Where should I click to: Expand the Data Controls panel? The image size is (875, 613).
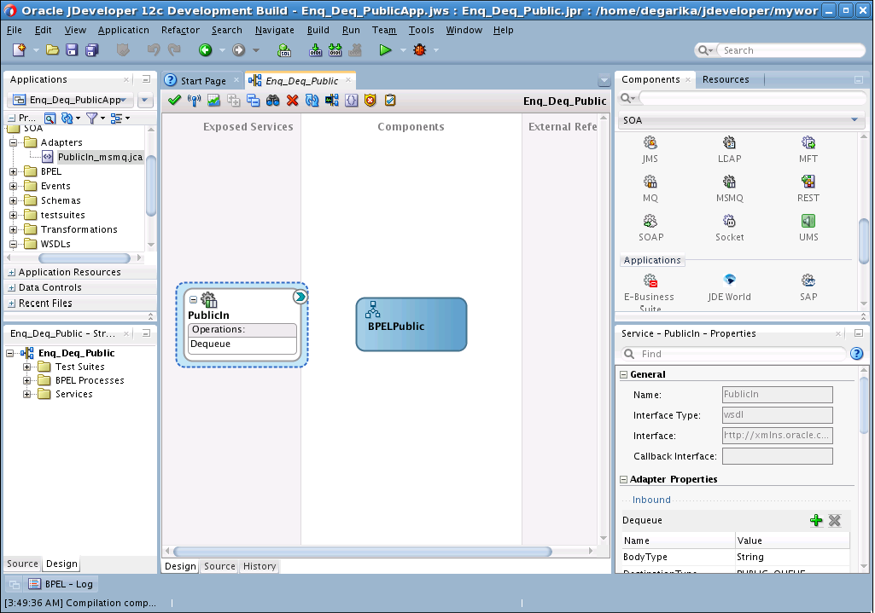coord(12,288)
